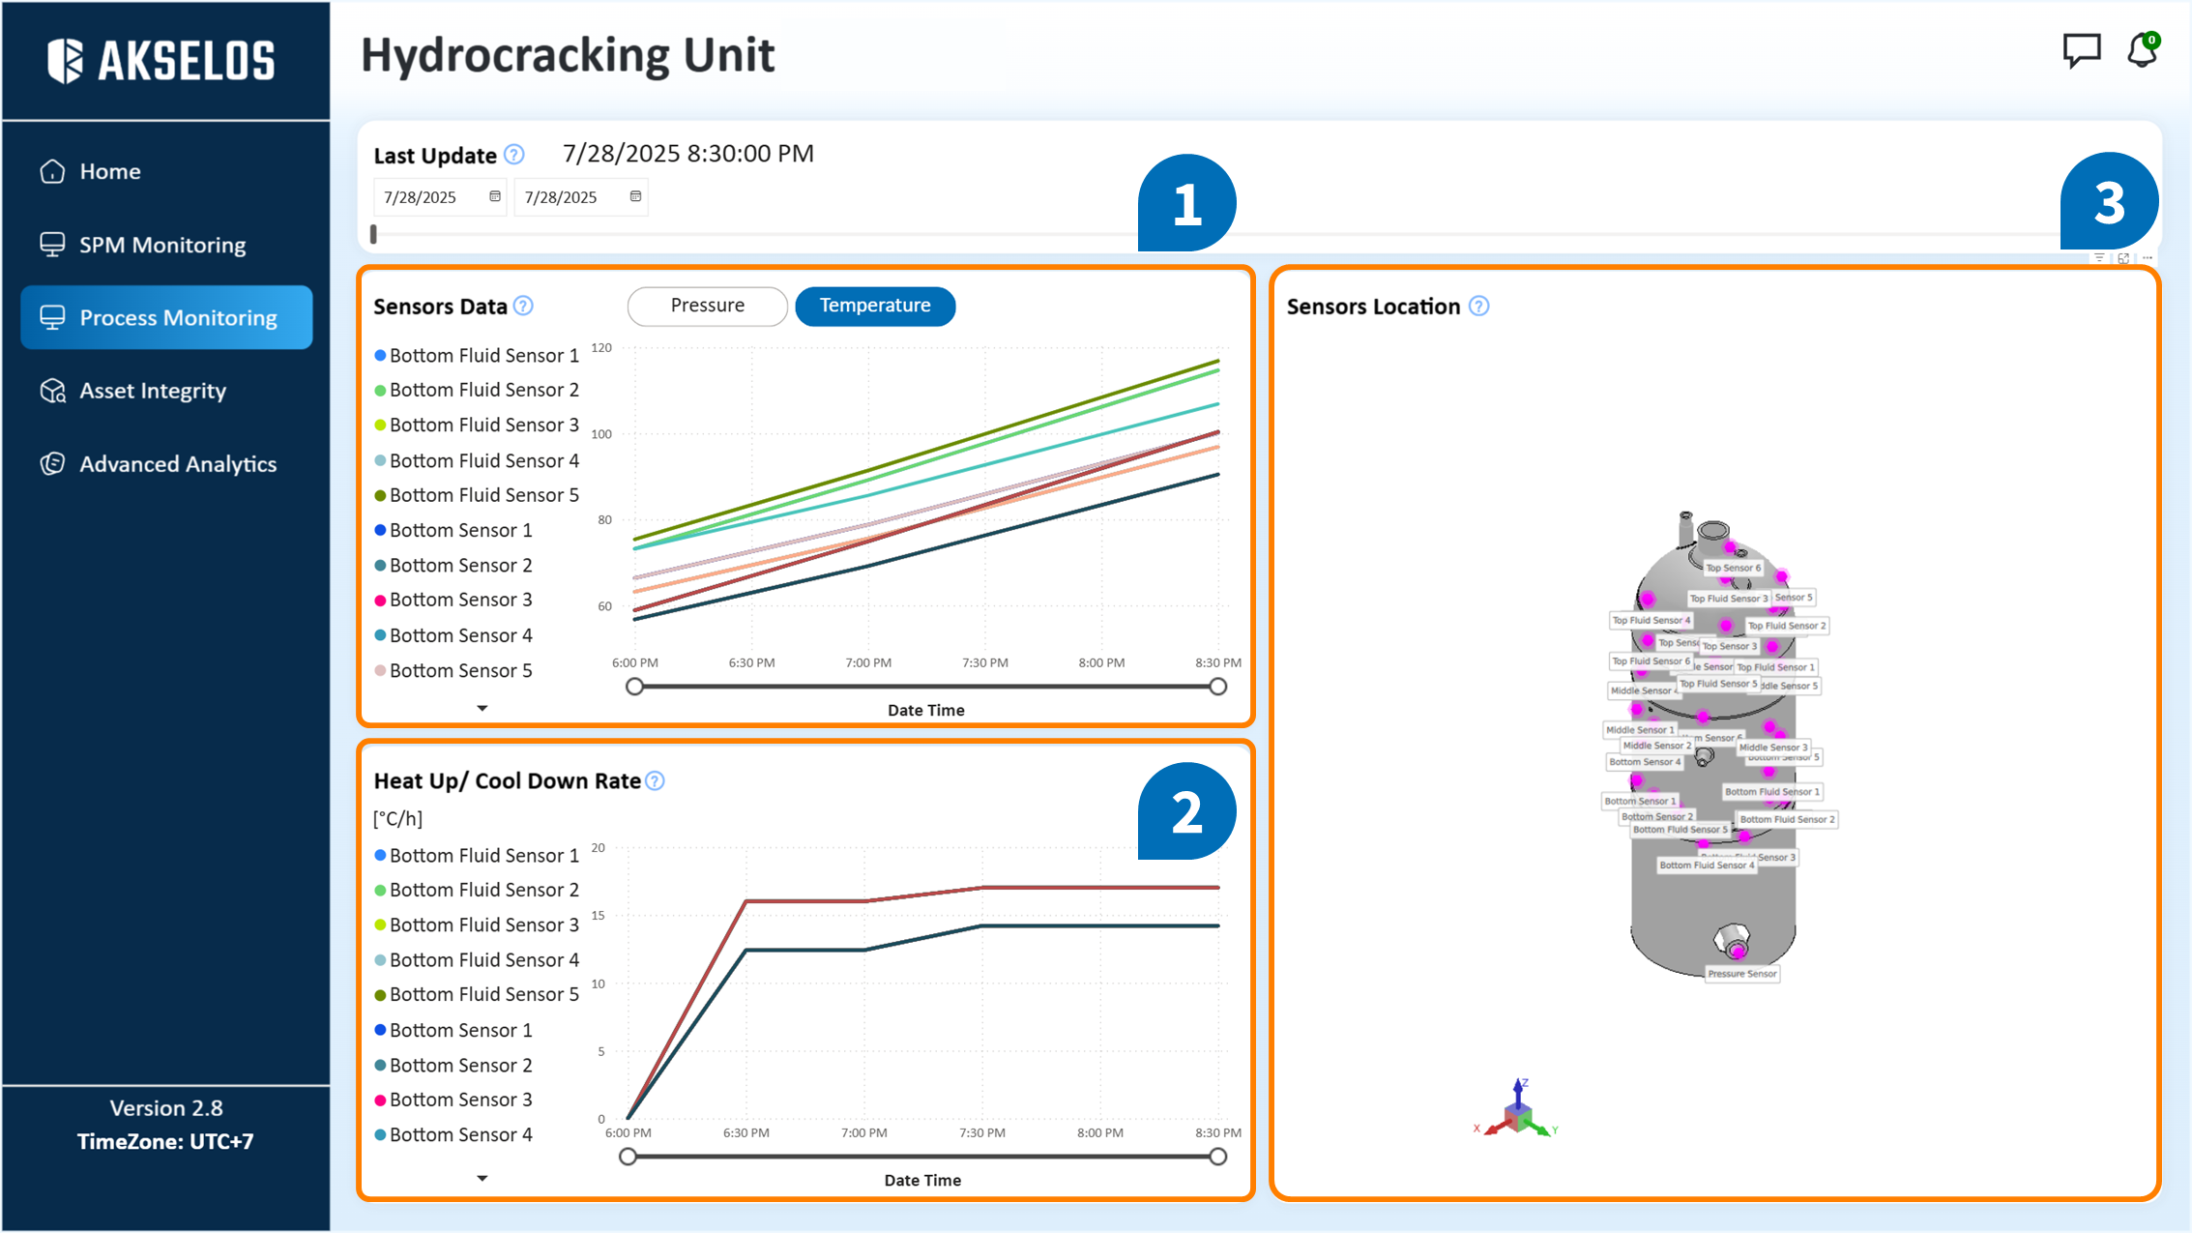
Task: Expand more legend items in Heat Up chart
Action: [482, 1179]
